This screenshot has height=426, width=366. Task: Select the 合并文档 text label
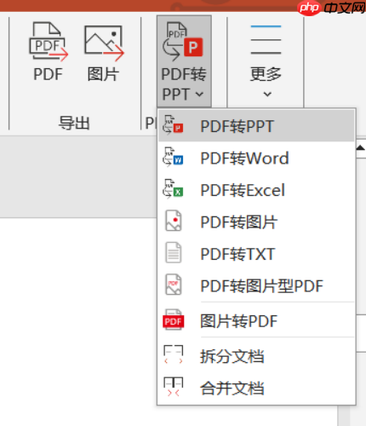[x=232, y=389]
